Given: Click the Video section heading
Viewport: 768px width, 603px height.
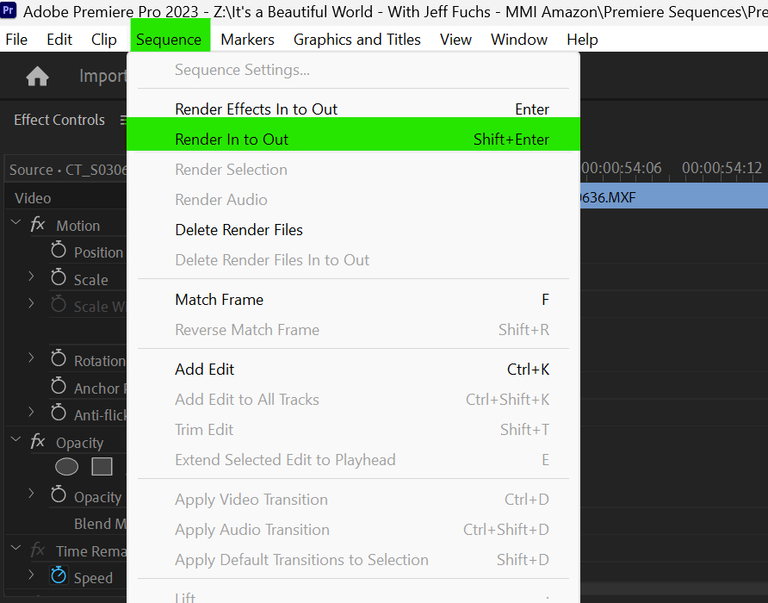Looking at the screenshot, I should 33,198.
